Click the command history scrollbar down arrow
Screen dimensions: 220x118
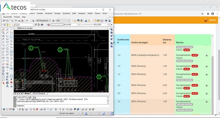(x=108, y=103)
